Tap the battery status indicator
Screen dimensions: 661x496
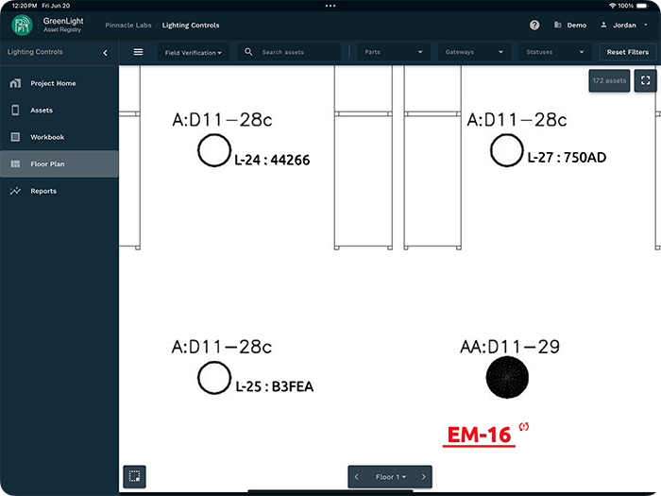[642, 6]
